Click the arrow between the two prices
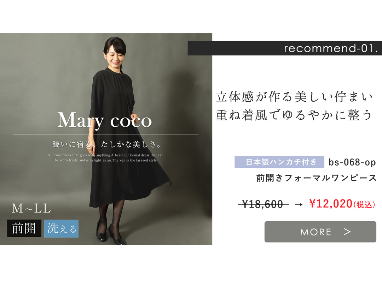 coord(299,205)
